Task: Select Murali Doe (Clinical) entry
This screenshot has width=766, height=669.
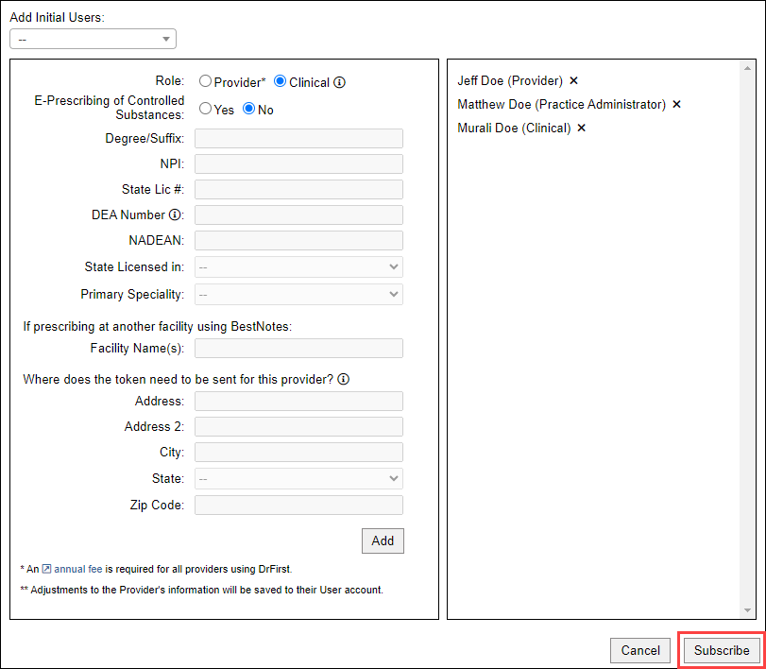Action: pyautogui.click(x=514, y=128)
